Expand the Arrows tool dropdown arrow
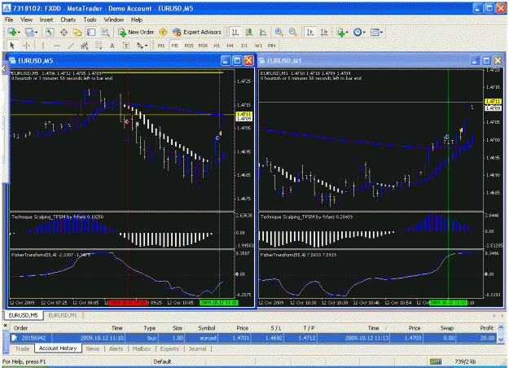 tap(146, 46)
